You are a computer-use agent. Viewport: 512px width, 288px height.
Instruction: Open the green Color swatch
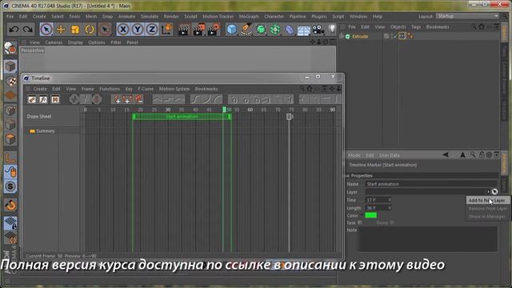(x=371, y=215)
